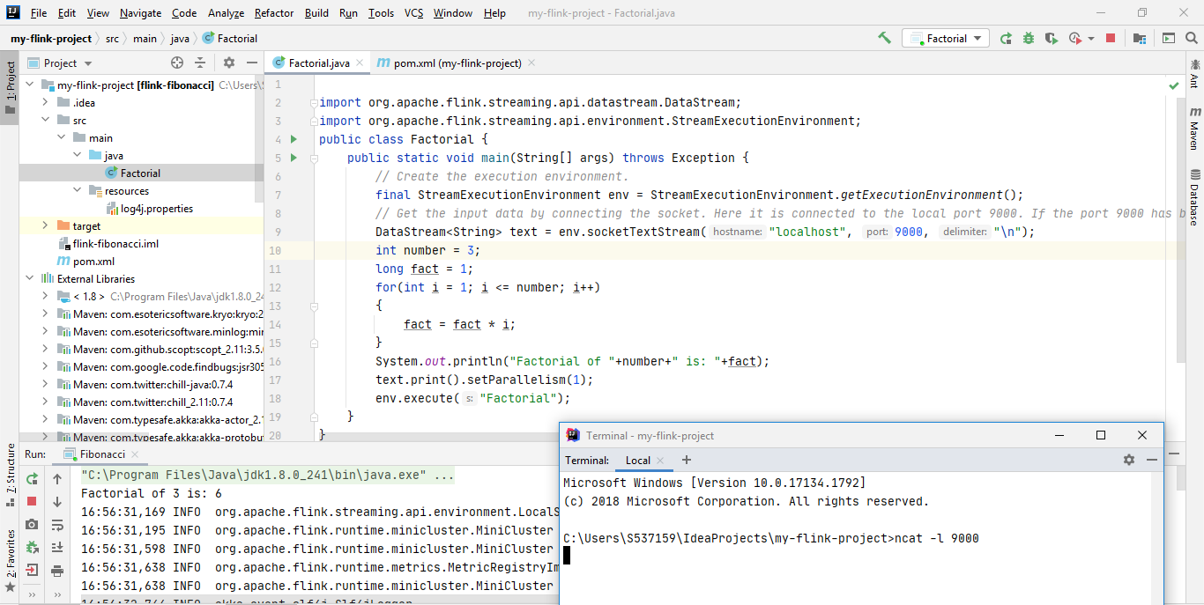
Task: Open the Project Structure icon
Action: (x=1140, y=38)
